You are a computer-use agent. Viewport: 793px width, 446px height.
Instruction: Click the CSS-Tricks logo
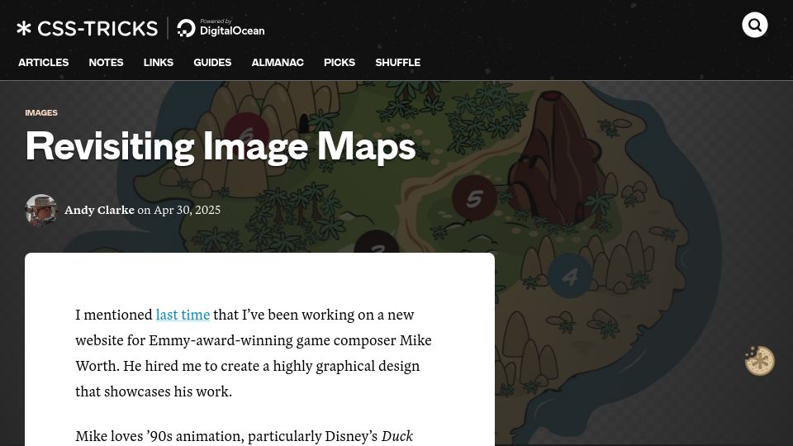[x=87, y=28]
